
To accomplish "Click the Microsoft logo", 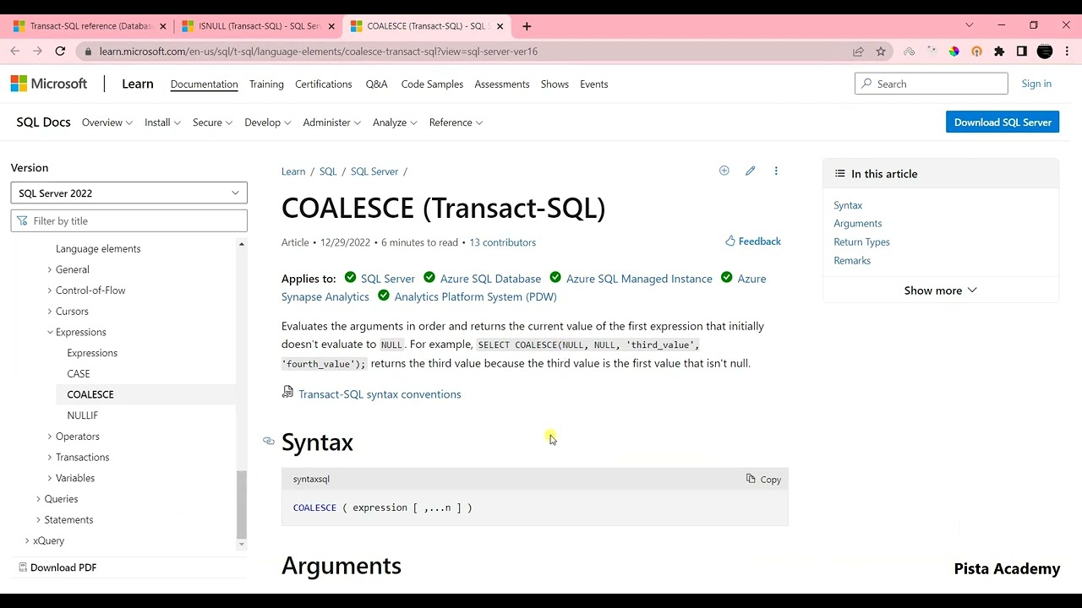I will [x=49, y=84].
